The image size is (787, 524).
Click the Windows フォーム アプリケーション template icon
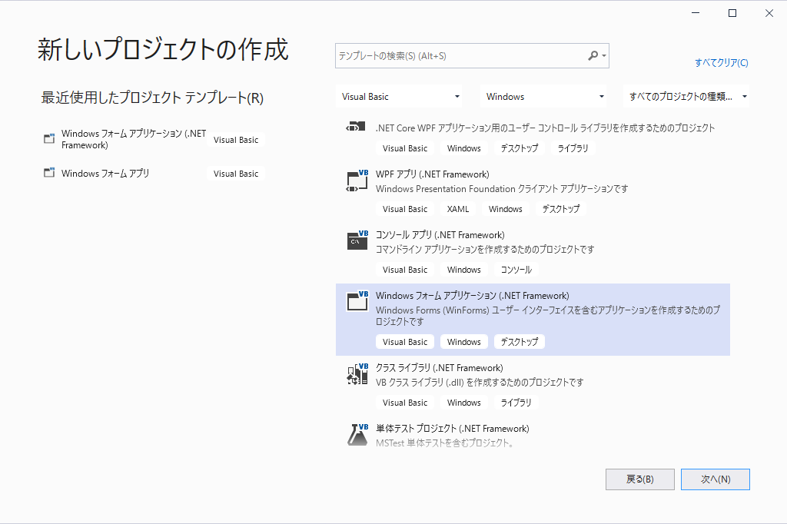point(357,301)
